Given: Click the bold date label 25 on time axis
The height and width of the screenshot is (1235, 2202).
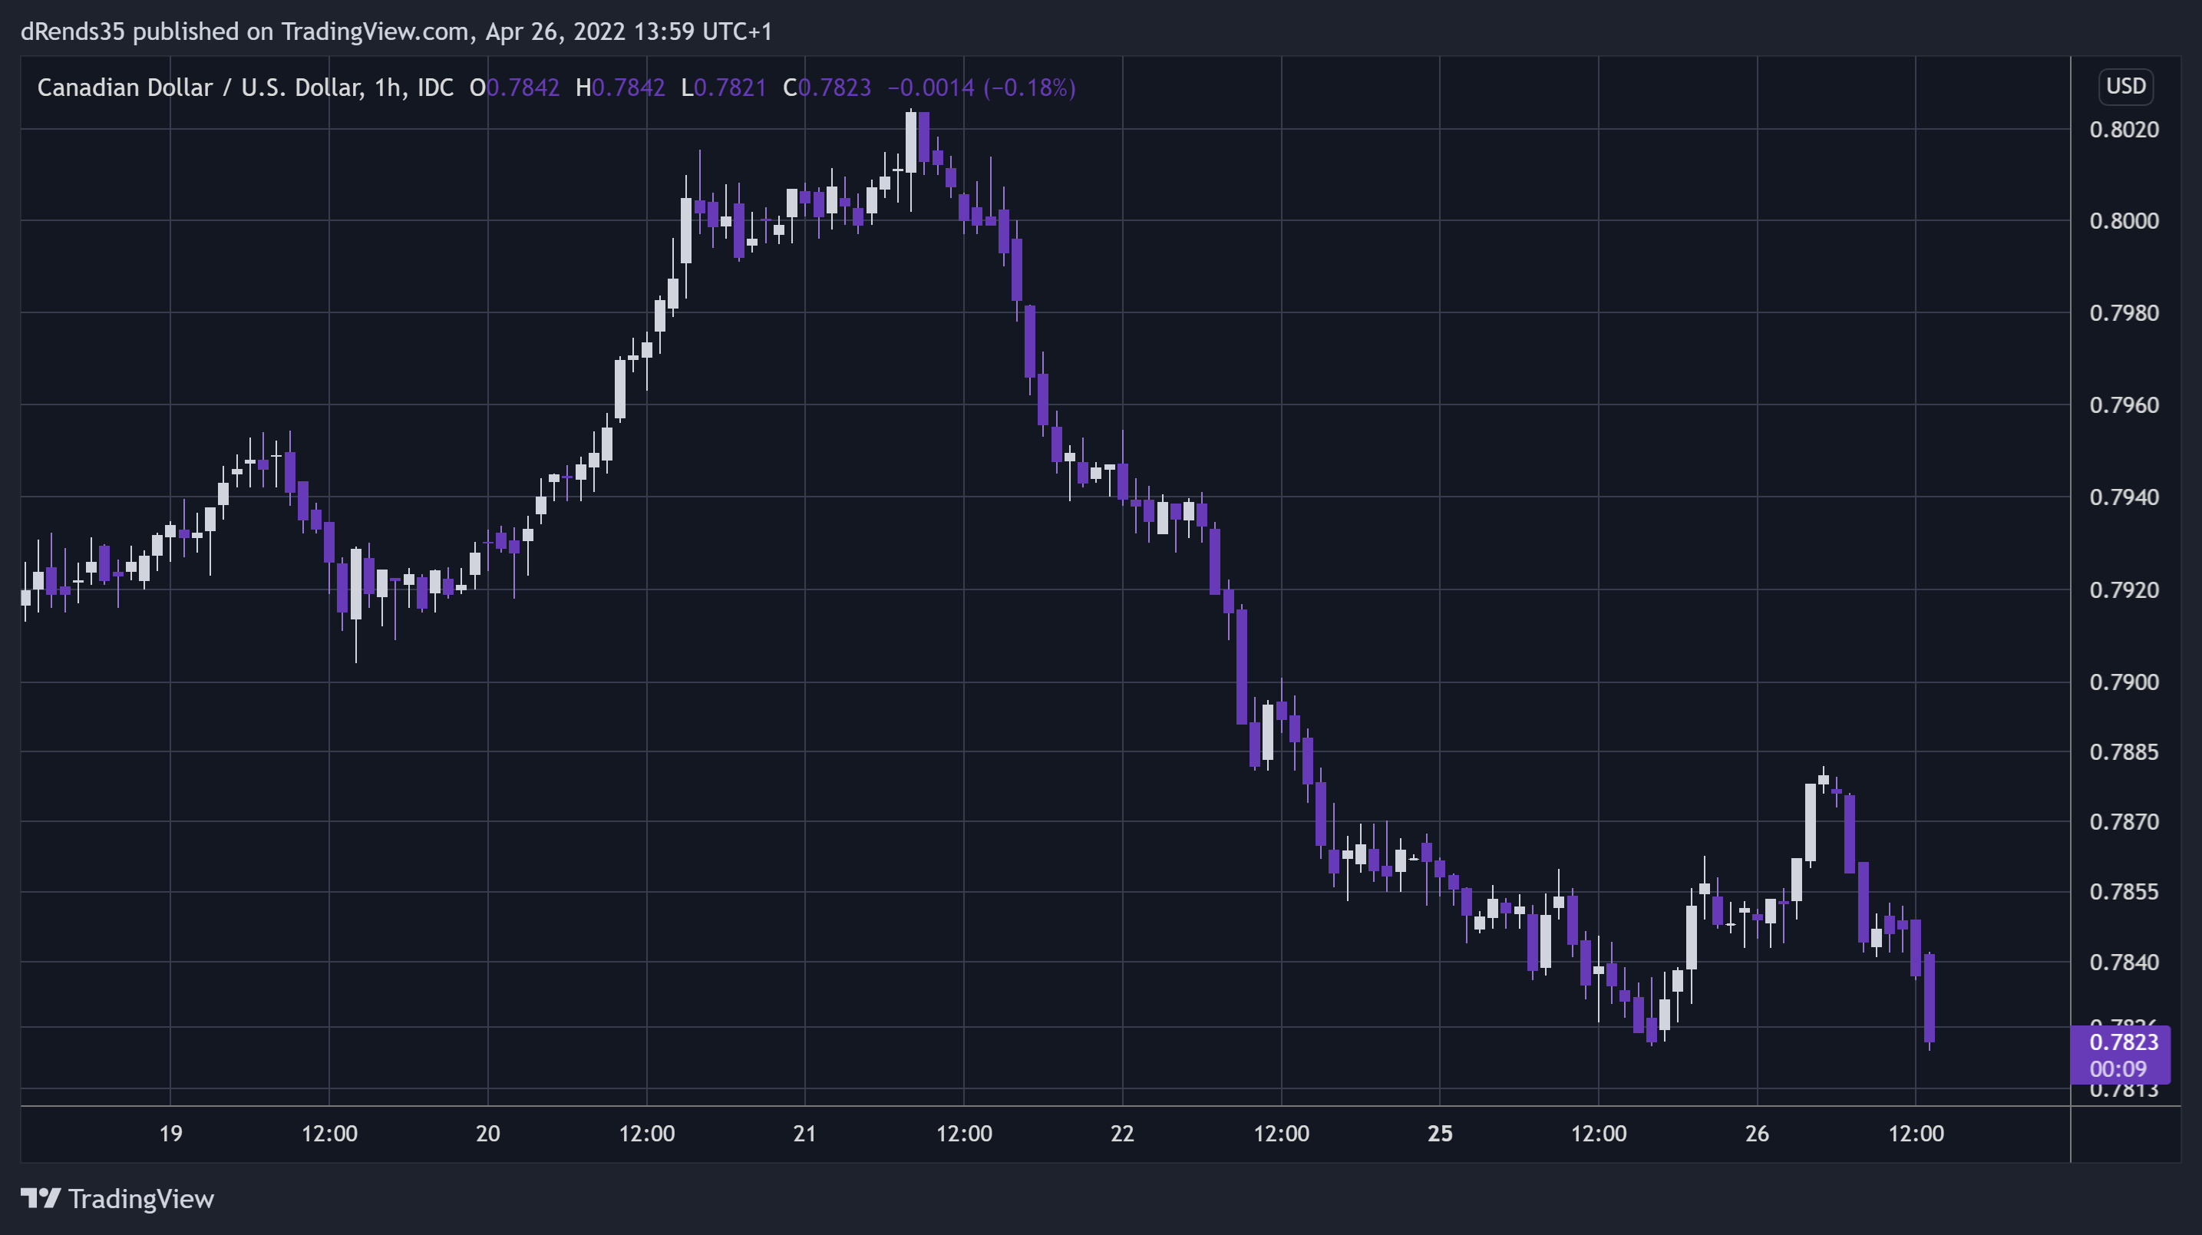Looking at the screenshot, I should point(1441,1133).
